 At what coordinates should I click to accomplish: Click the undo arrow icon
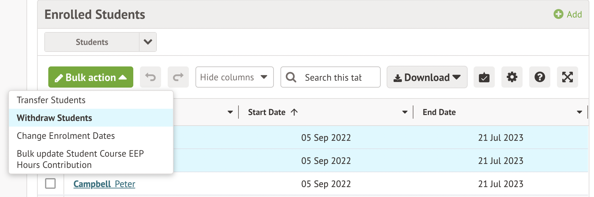(150, 77)
